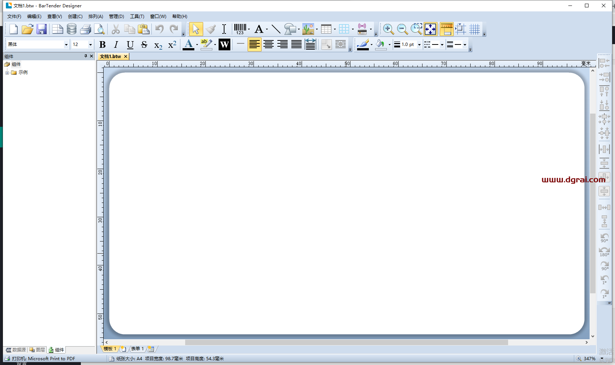Select the line drawing tool
This screenshot has height=365, width=615.
pos(276,29)
